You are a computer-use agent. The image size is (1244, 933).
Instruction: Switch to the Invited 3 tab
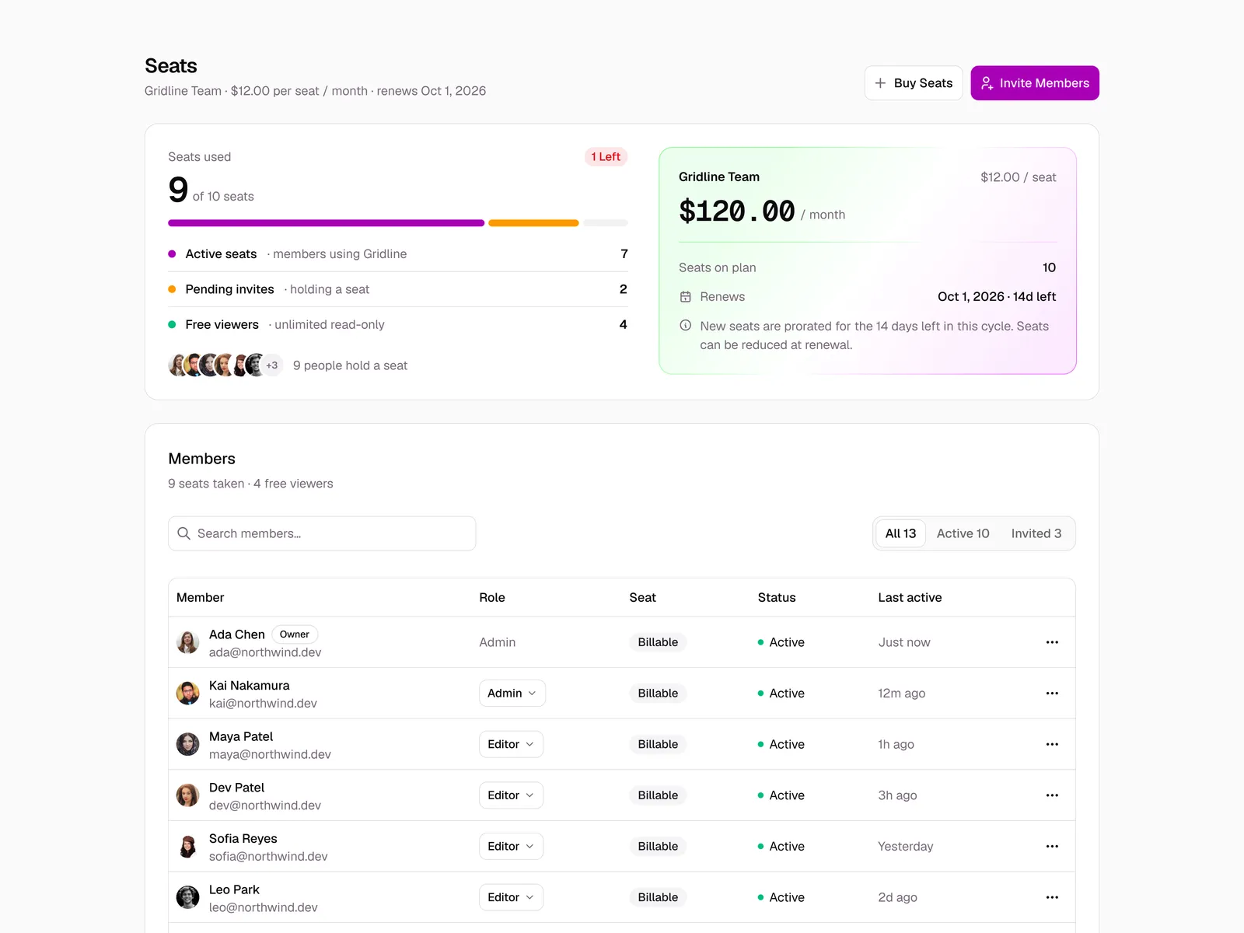1036,533
